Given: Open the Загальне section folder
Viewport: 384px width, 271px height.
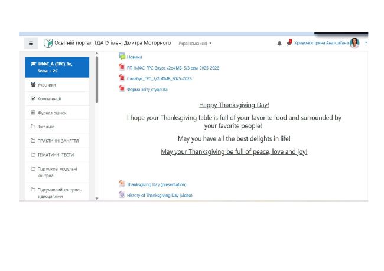Looking at the screenshot, I should 57,127.
